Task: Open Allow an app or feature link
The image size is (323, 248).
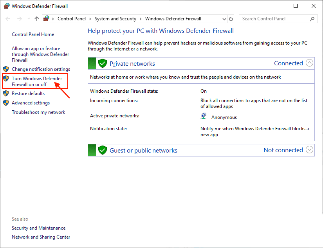Action: coord(40,54)
